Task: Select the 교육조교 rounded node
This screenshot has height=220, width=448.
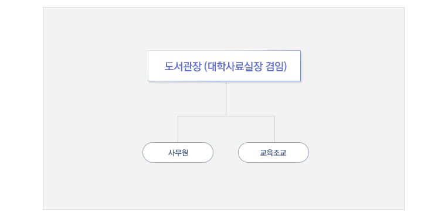Action: (273, 153)
